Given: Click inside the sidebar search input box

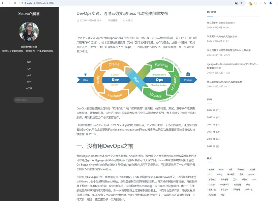Looking at the screenshot, I should pos(29,99).
